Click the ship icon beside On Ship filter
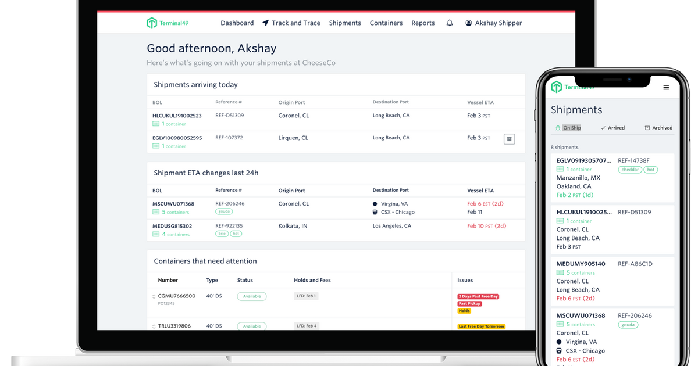This screenshot has height=366, width=698. tap(558, 128)
